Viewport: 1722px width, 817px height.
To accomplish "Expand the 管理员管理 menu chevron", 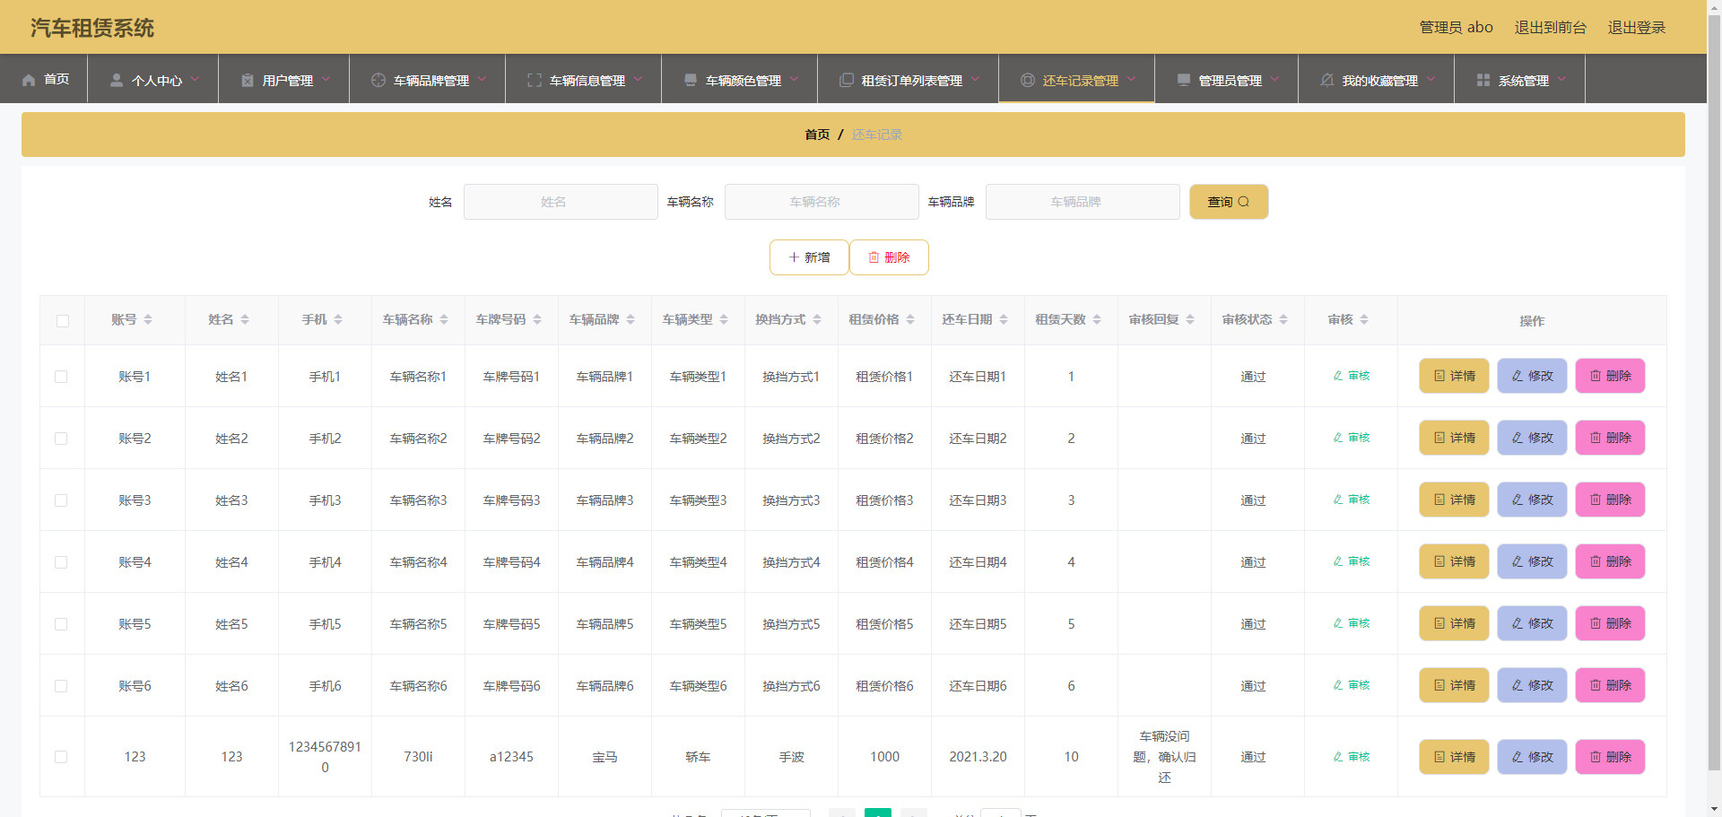I will coord(1274,79).
